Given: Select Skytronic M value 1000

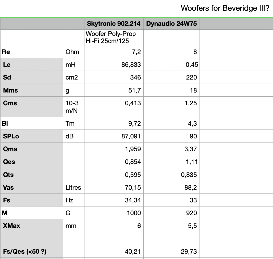Looking at the screenshot, I should [114, 213].
